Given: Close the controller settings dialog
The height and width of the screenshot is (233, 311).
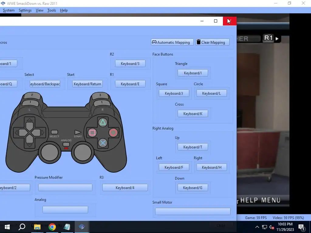Looking at the screenshot, I should click(230, 21).
